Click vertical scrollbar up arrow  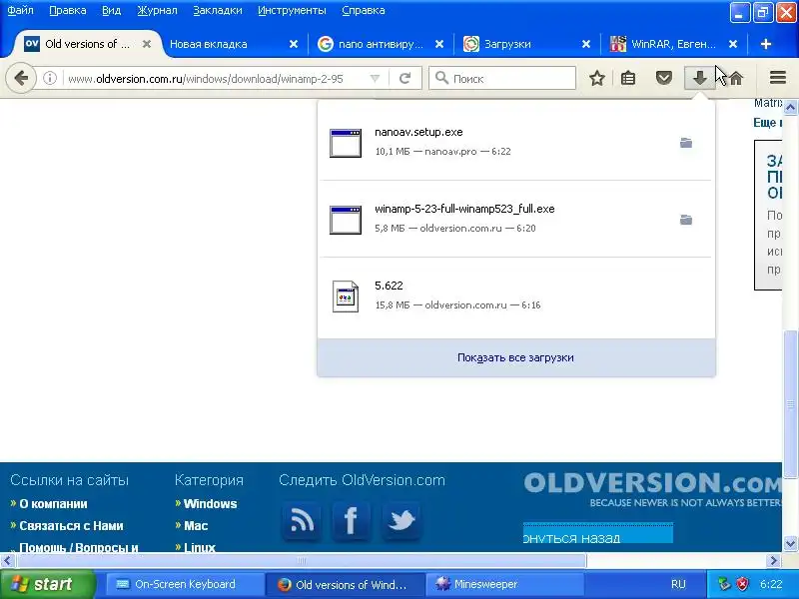(x=790, y=107)
